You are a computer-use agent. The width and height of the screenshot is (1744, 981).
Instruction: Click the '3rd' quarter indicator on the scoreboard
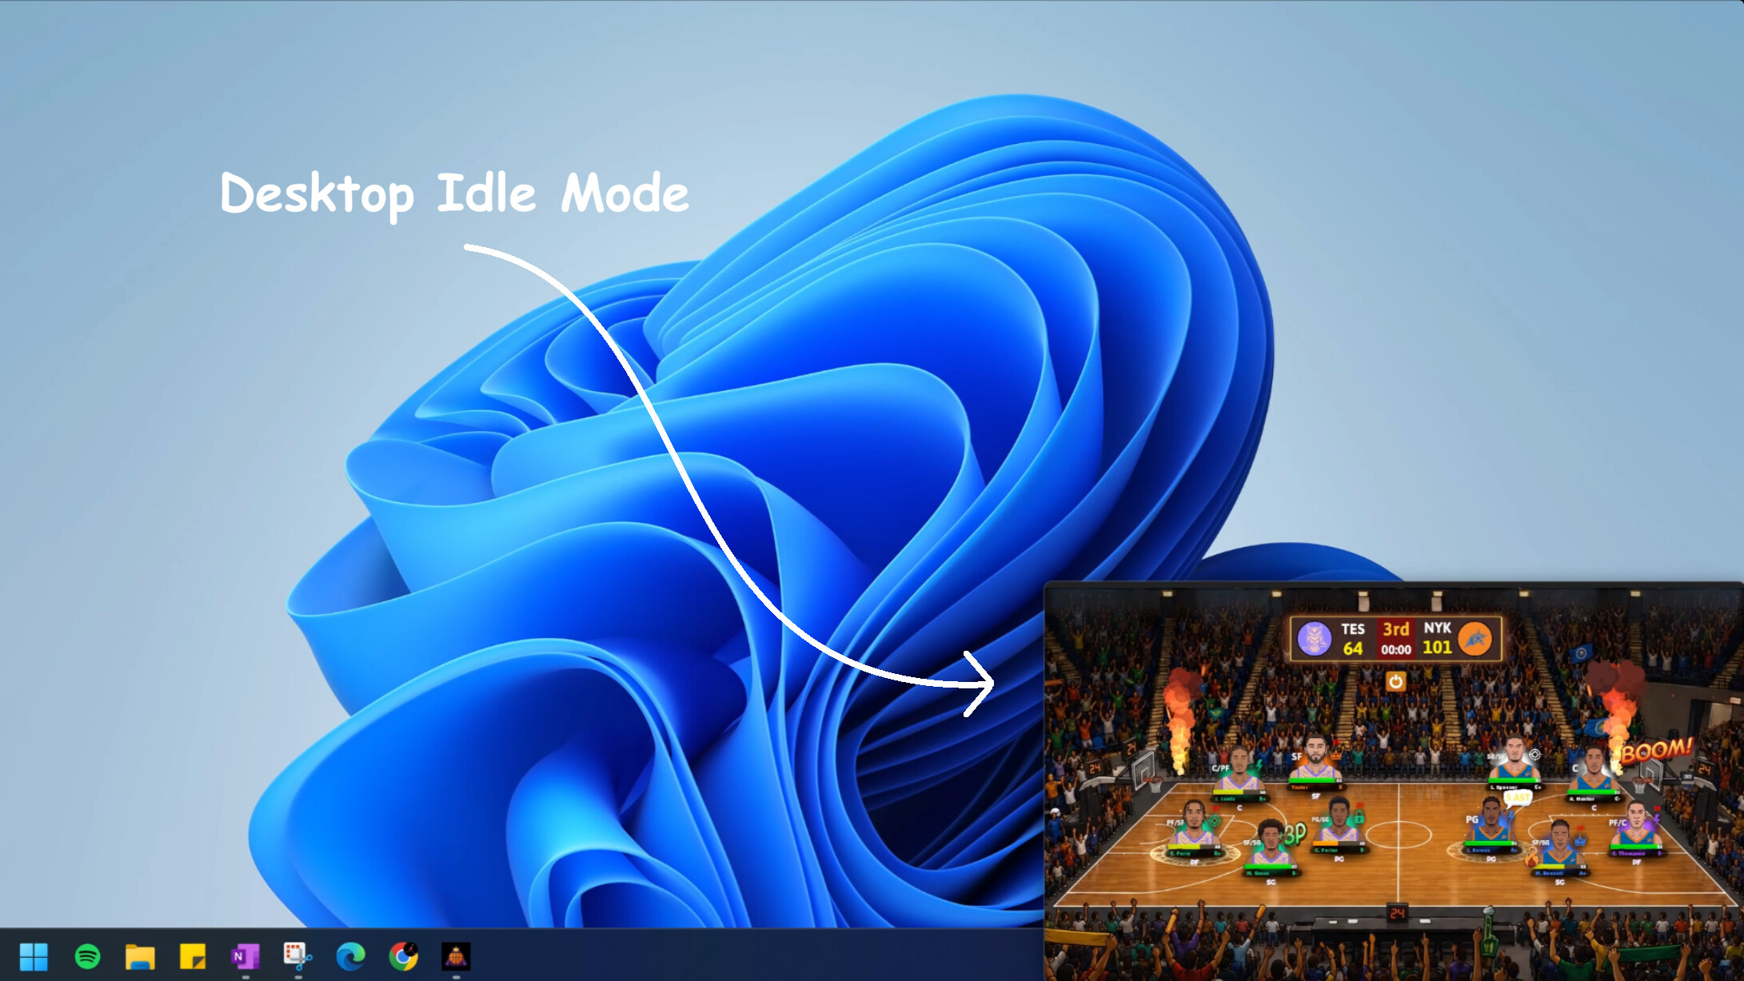1395,629
